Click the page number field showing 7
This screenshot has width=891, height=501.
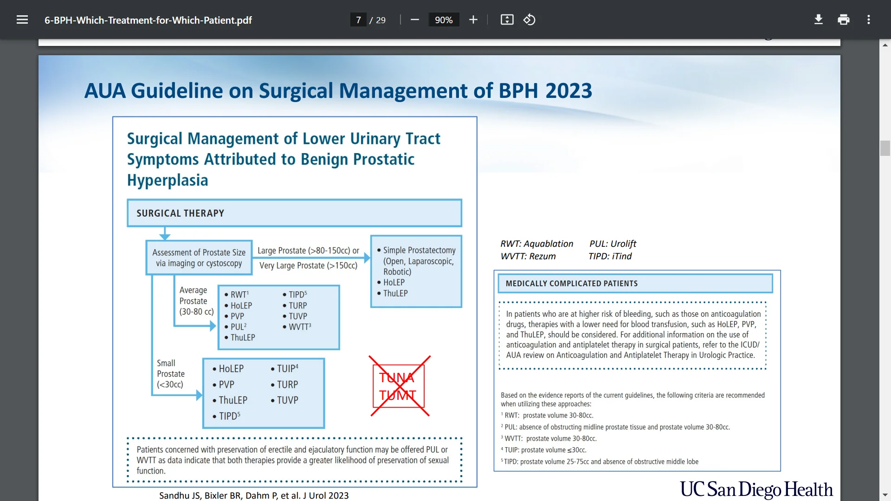pyautogui.click(x=358, y=20)
